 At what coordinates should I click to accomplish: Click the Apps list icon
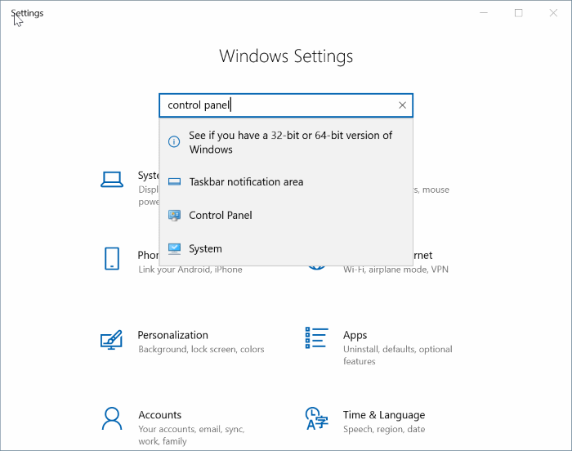click(x=316, y=338)
